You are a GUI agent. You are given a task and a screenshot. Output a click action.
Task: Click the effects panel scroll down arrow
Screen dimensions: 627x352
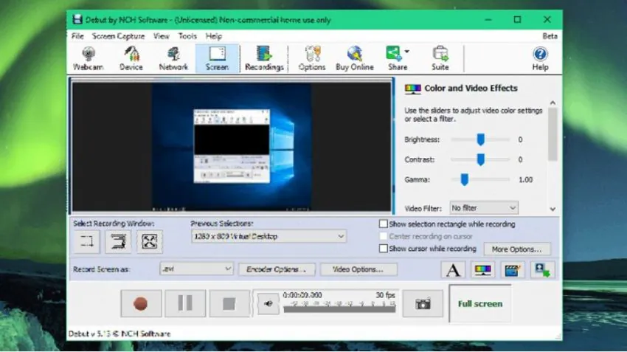pos(552,209)
